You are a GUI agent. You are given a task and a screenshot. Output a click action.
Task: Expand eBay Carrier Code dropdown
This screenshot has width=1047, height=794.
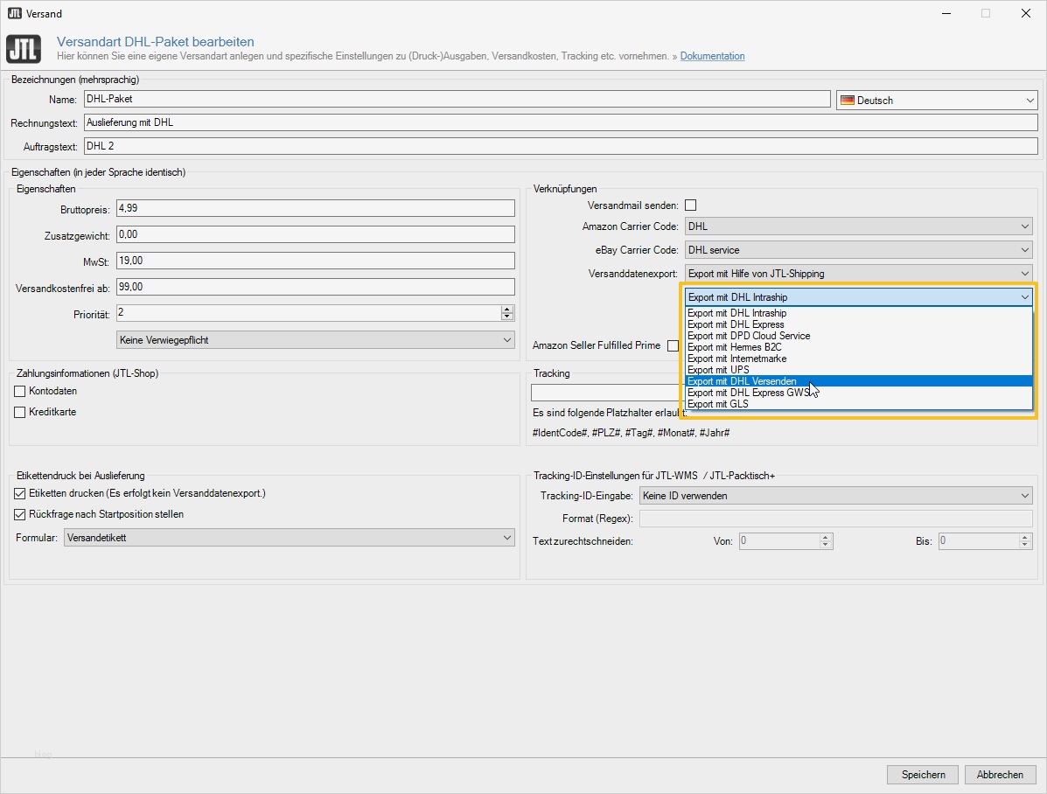(857, 250)
